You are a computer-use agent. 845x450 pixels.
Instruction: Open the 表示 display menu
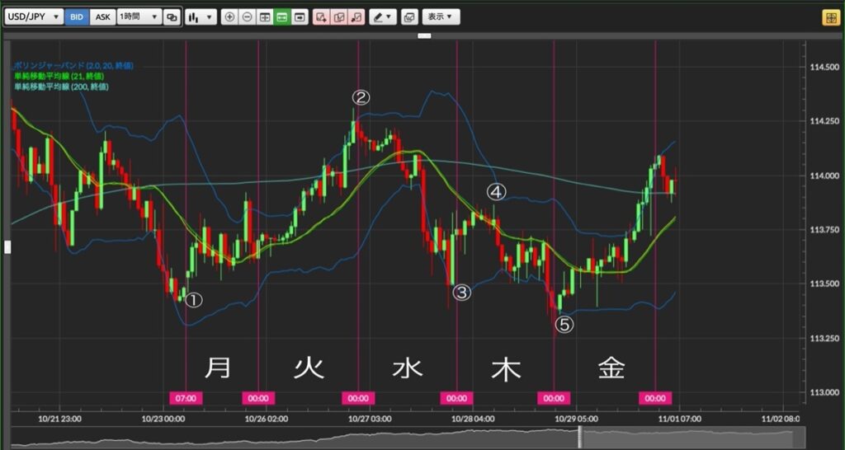coord(441,17)
